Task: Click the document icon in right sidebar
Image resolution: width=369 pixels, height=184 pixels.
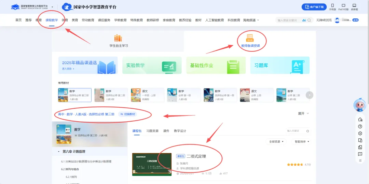Action: point(360,147)
